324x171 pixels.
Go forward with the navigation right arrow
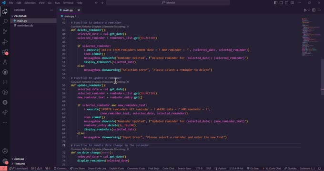coord(102,3)
